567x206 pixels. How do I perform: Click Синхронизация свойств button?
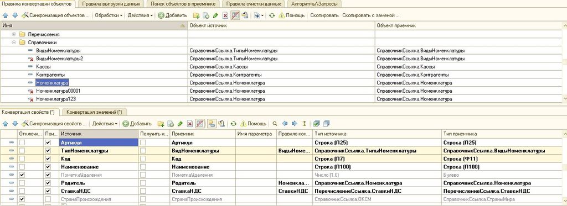pos(54,123)
